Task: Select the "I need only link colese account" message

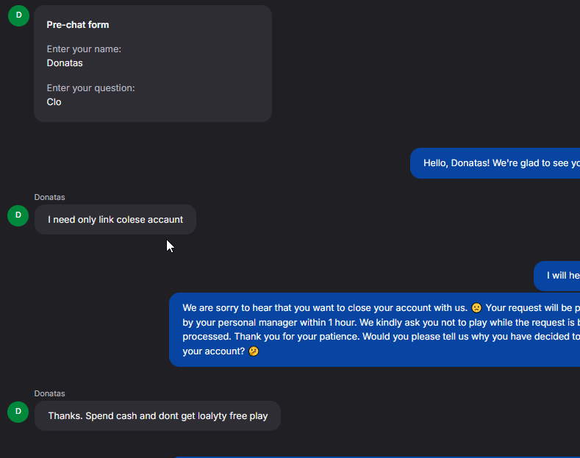Action: point(115,220)
